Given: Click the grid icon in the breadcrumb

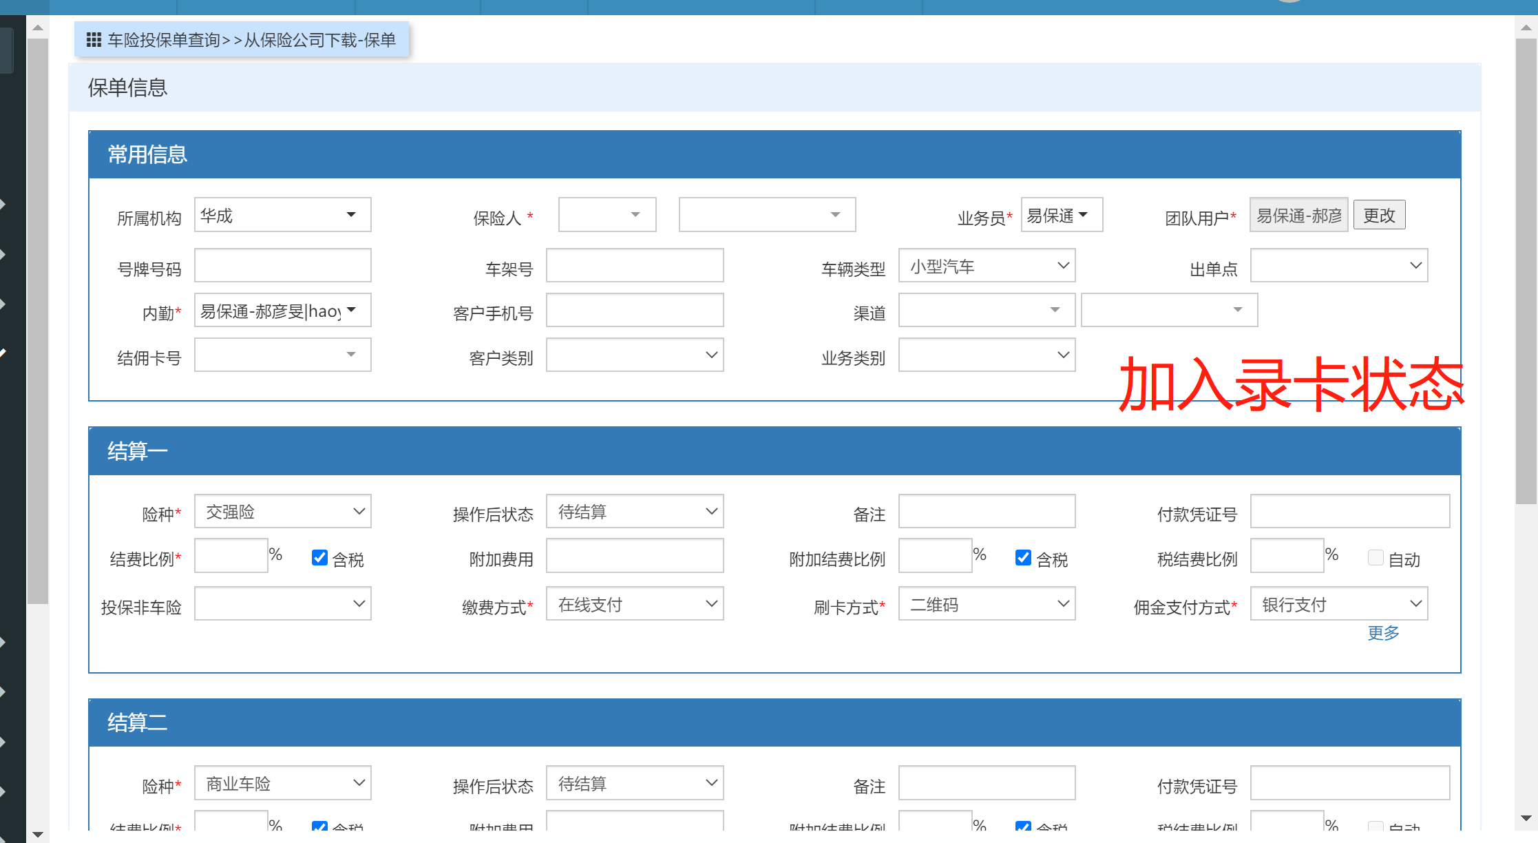Looking at the screenshot, I should [x=94, y=40].
